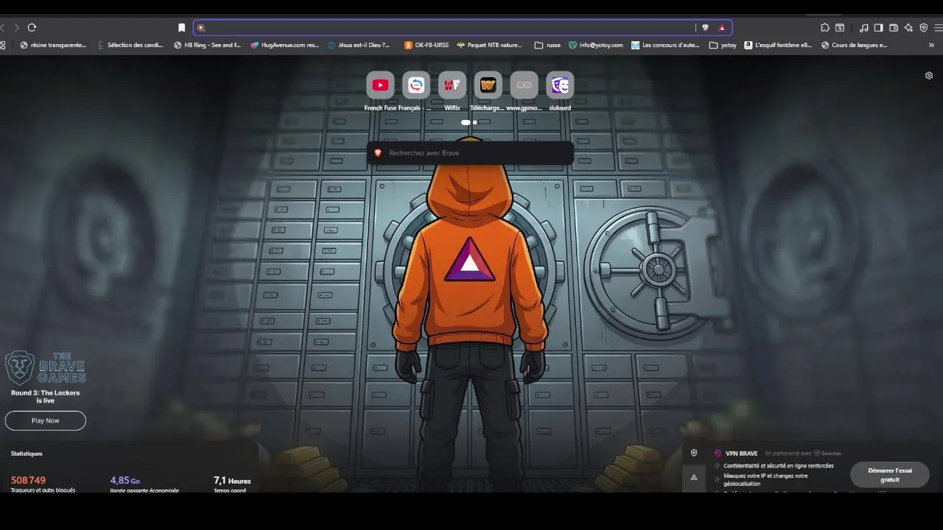This screenshot has width=943, height=530.
Task: Switch to second top sites page dot
Action: click(x=475, y=122)
